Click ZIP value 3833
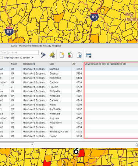 coord(79,136)
